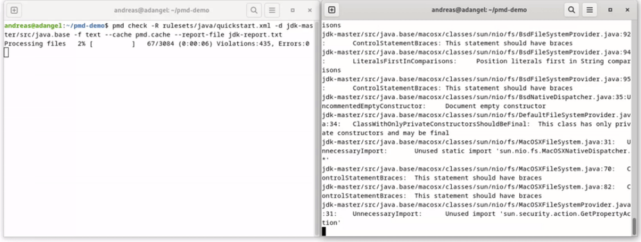
Task: Click the 'Processing files 2%' progress line
Action: click(156, 44)
